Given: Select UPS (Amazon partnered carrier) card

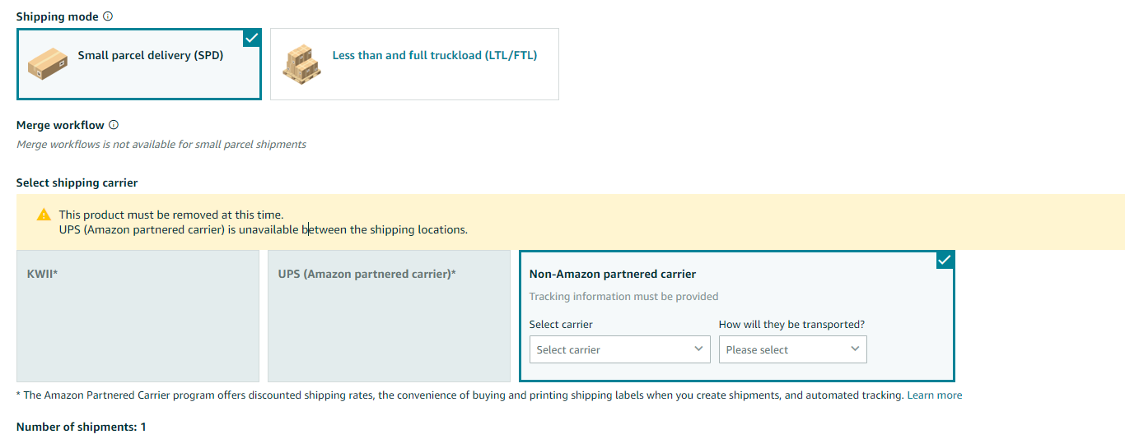Looking at the screenshot, I should point(389,317).
